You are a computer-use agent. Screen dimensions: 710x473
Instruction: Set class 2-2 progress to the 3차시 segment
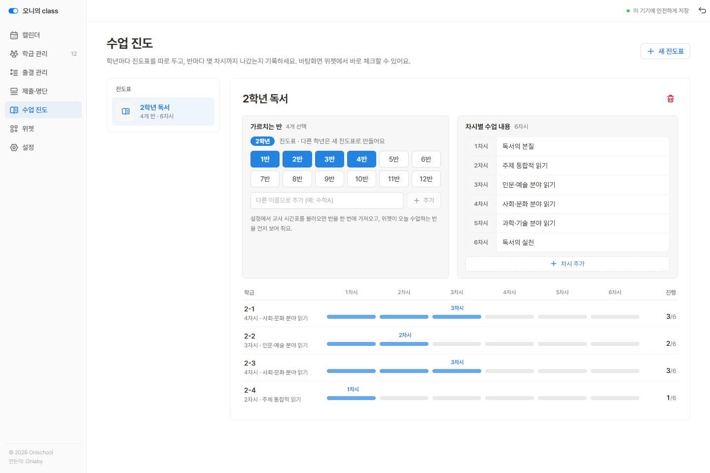point(457,344)
